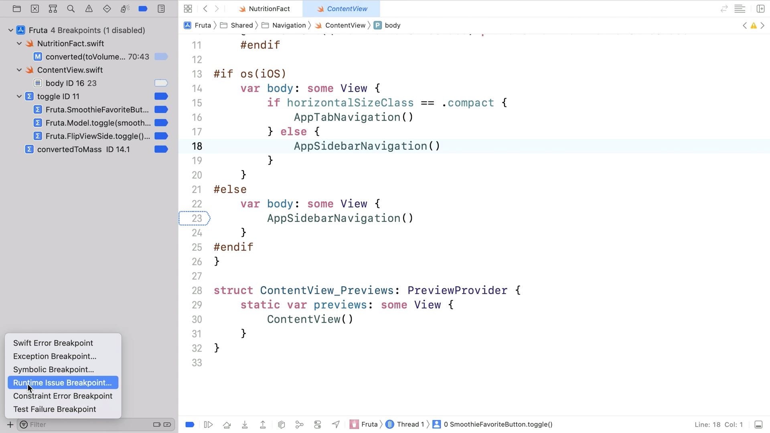The width and height of the screenshot is (770, 433).
Task: Open the SmoothieFavoriteButton.toggle() frame item
Action: pyautogui.click(x=493, y=424)
